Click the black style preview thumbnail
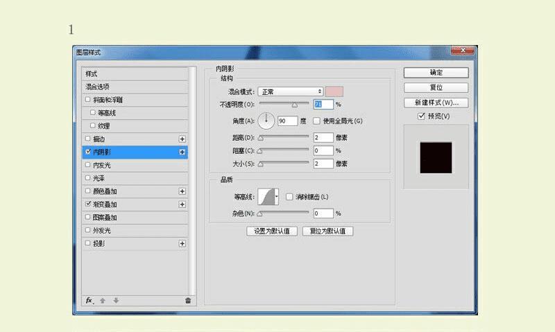The height and width of the screenshot is (332, 555). pos(436,158)
